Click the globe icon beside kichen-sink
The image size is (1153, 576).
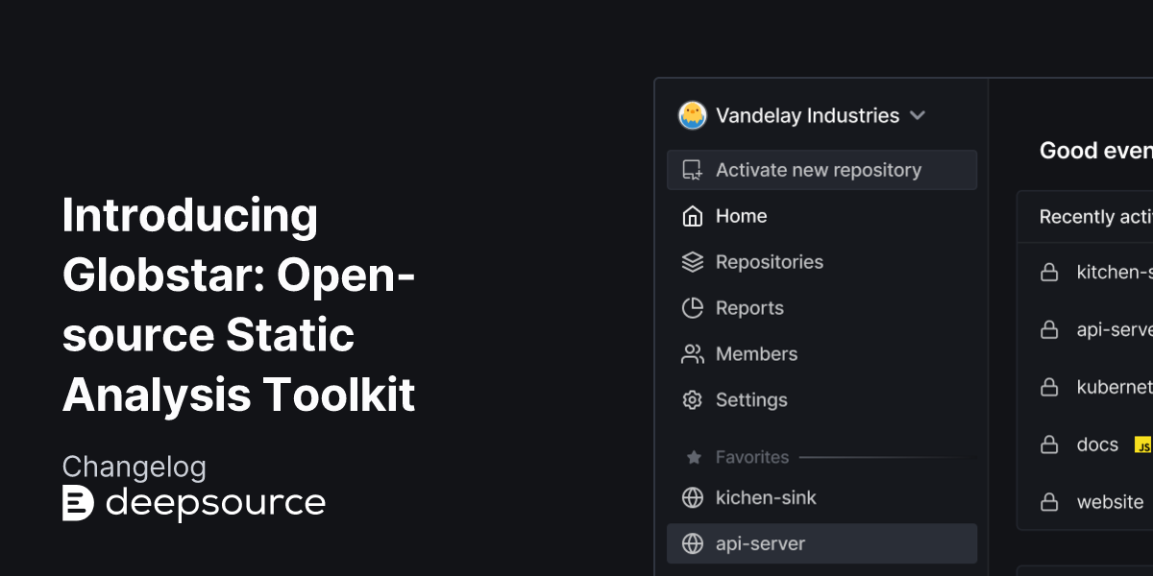(x=691, y=497)
